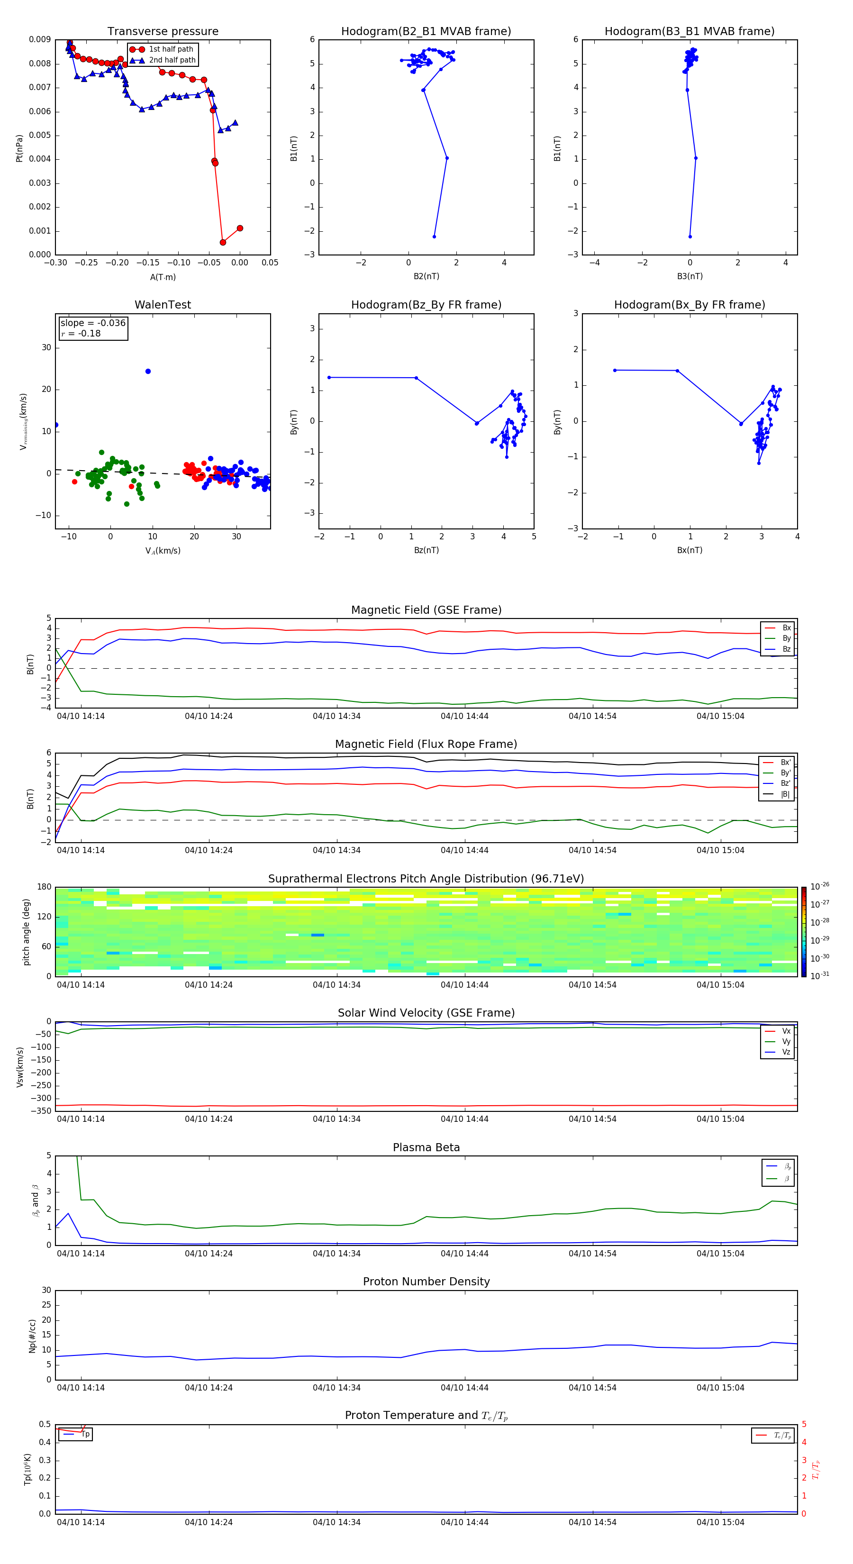The image size is (853, 1564).
Task: Click the pitch angle spectrogram colorbar
Action: tap(804, 933)
